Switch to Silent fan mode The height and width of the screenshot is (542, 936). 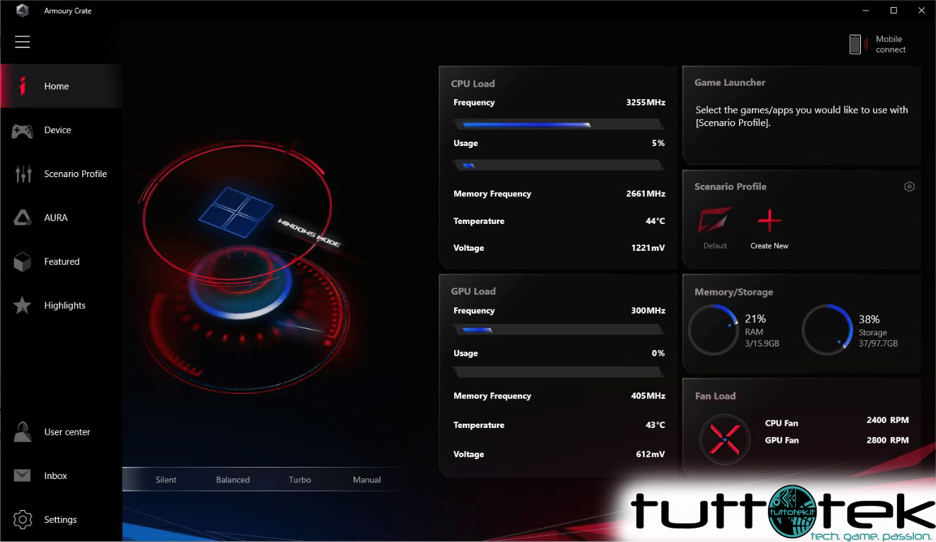[166, 480]
